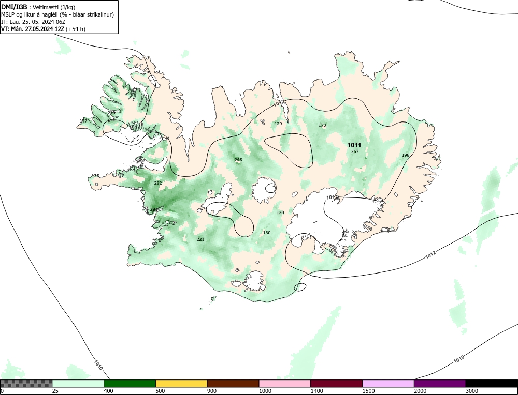Click the 129 value on the map
518x395 pixels.
pyautogui.click(x=278, y=124)
